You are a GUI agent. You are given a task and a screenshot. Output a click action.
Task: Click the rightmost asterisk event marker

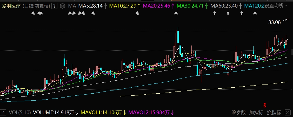point(255,13)
